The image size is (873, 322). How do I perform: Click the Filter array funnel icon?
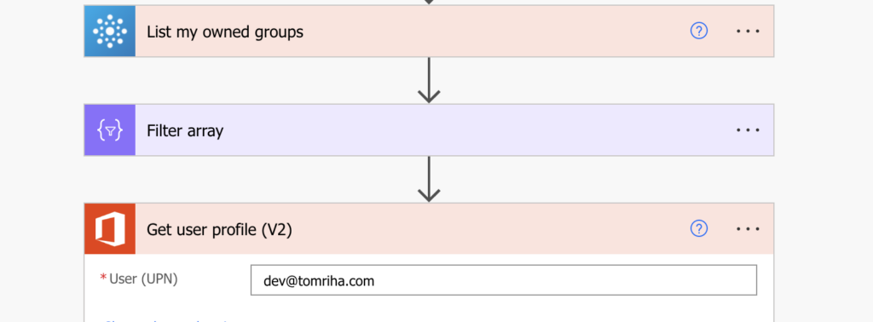110,130
